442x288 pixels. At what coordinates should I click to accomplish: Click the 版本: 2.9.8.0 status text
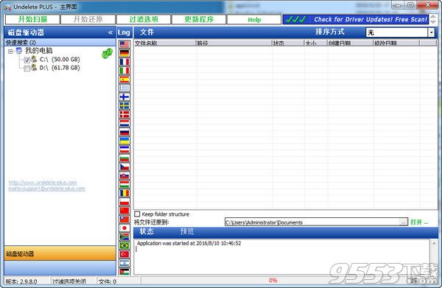(x=21, y=281)
